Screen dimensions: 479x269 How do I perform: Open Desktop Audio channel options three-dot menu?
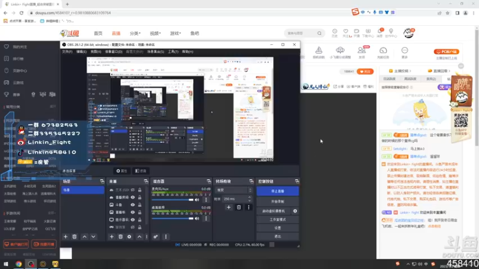click(206, 218)
